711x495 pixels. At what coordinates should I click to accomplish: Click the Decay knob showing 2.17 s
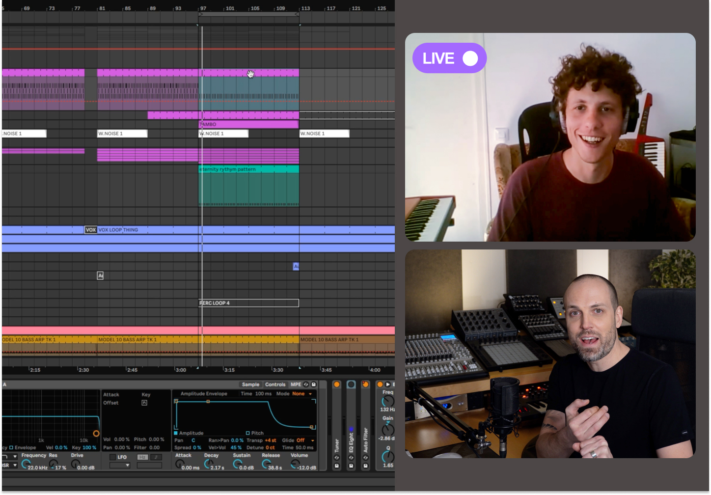tap(208, 463)
